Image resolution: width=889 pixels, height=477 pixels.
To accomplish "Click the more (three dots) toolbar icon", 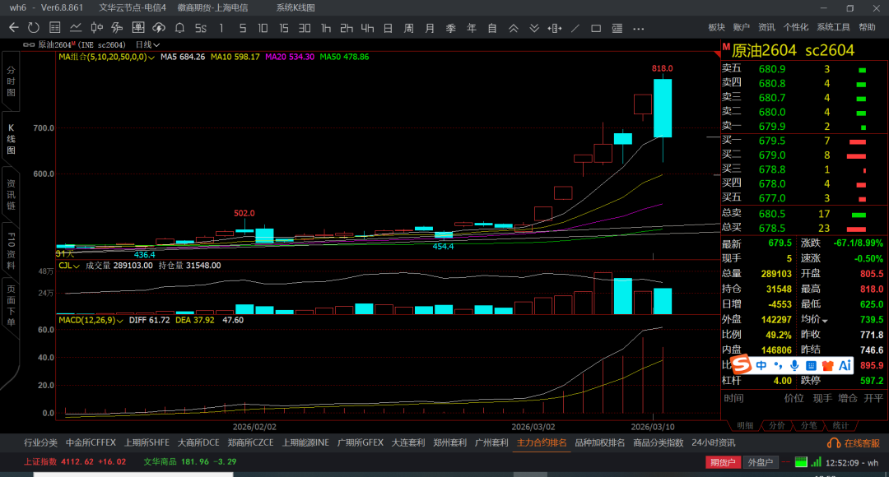I will (x=639, y=28).
